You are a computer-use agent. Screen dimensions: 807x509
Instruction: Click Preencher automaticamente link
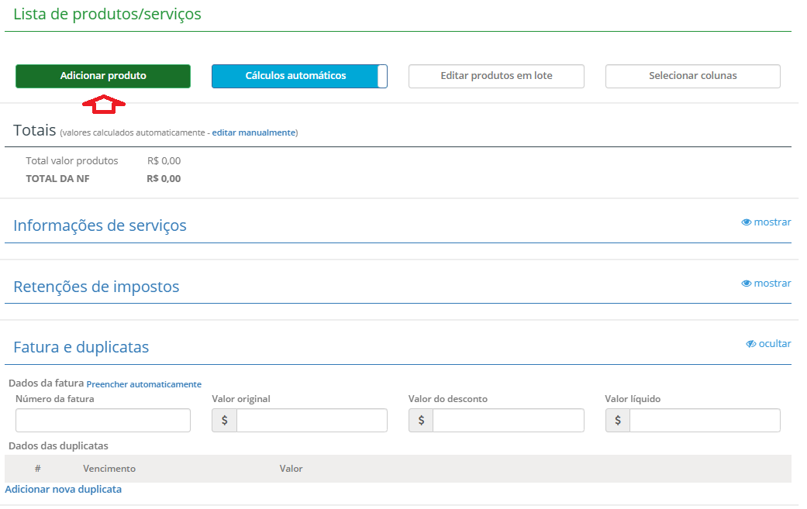coord(144,384)
